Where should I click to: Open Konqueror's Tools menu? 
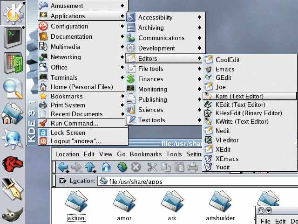click(x=174, y=154)
